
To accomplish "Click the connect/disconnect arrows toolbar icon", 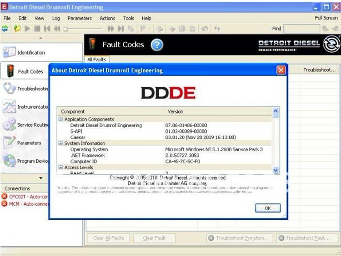I will tap(5, 29).
